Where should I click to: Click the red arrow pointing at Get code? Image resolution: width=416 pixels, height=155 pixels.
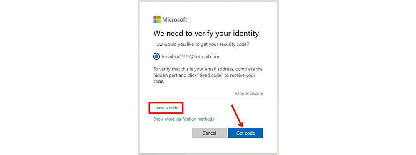[x=237, y=116]
